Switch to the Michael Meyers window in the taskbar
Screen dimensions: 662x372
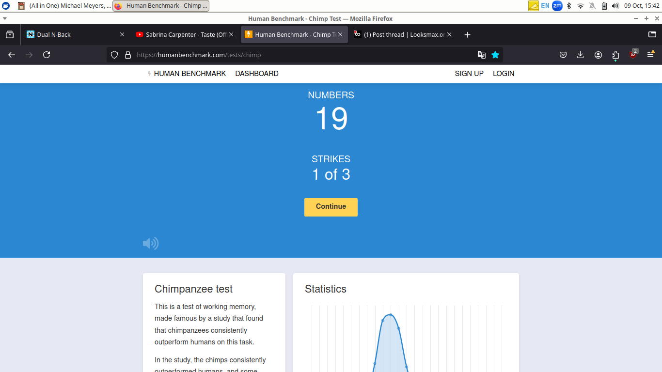point(64,6)
